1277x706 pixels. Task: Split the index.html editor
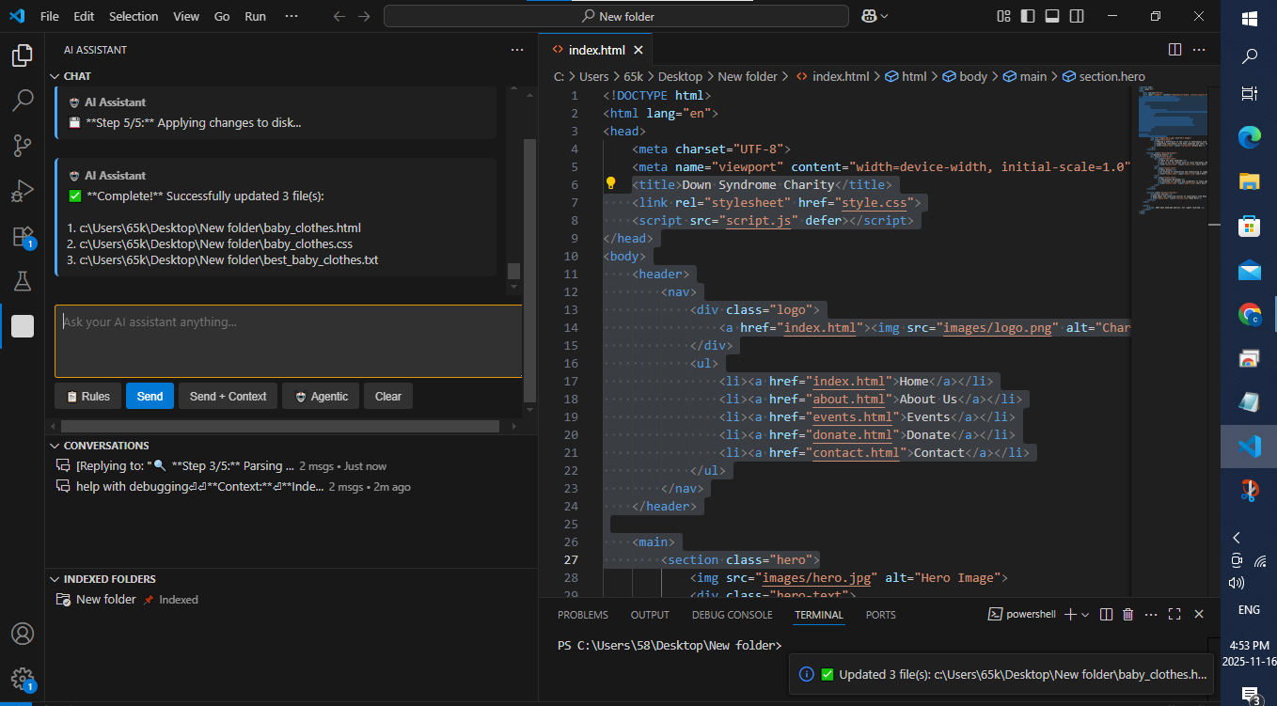pos(1173,49)
